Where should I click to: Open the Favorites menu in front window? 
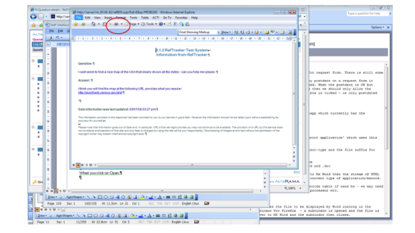[181, 18]
